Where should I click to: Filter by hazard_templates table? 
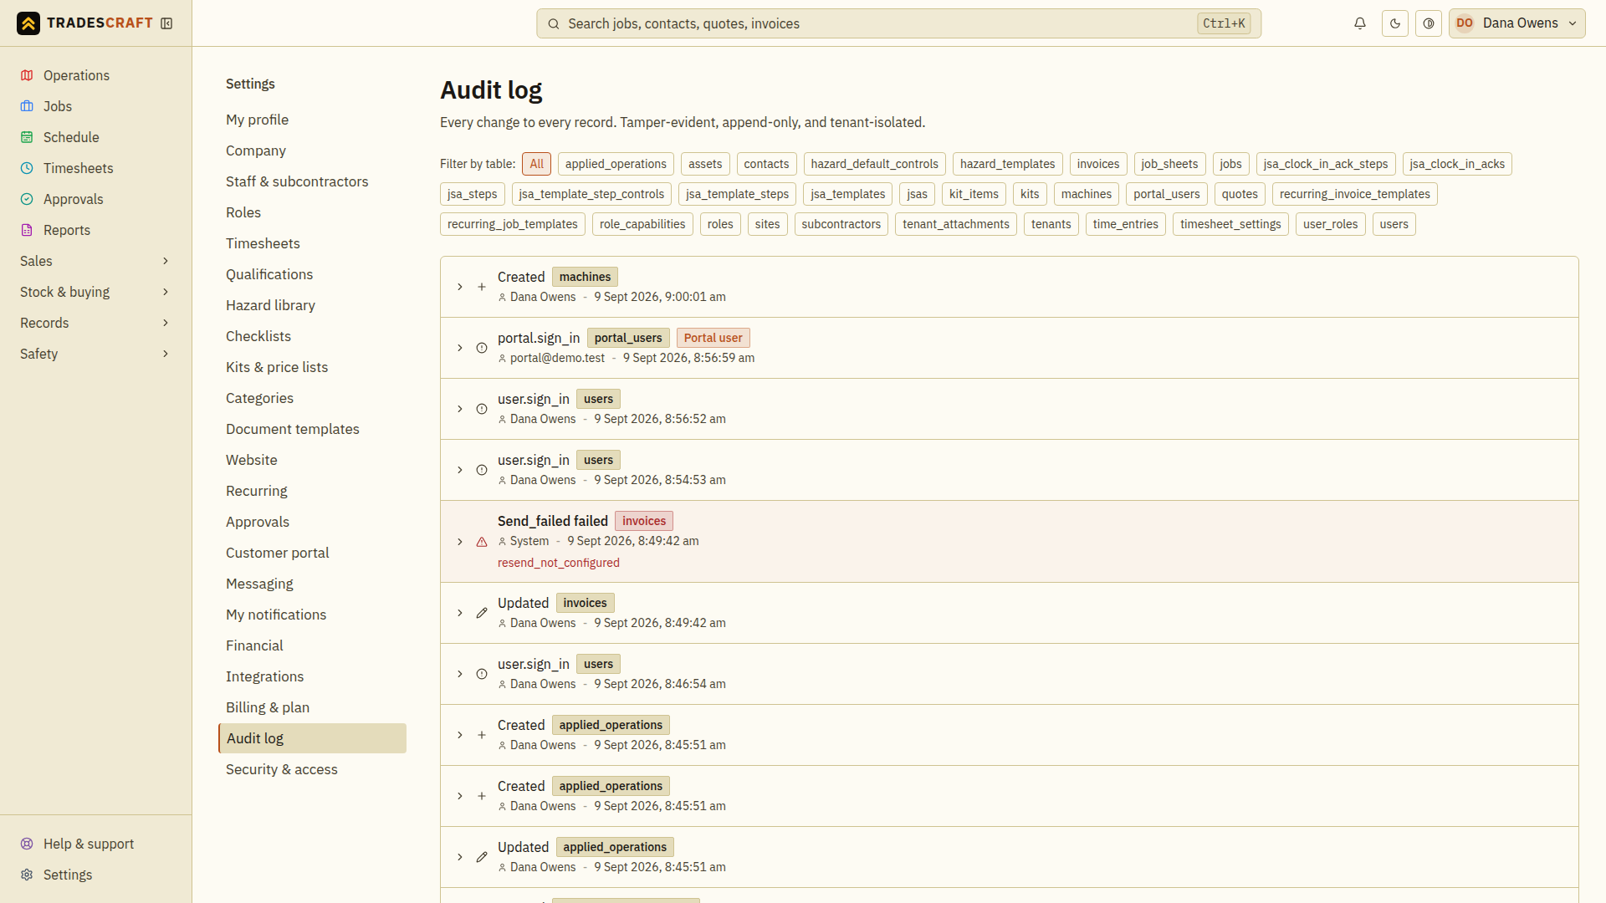tap(1007, 164)
